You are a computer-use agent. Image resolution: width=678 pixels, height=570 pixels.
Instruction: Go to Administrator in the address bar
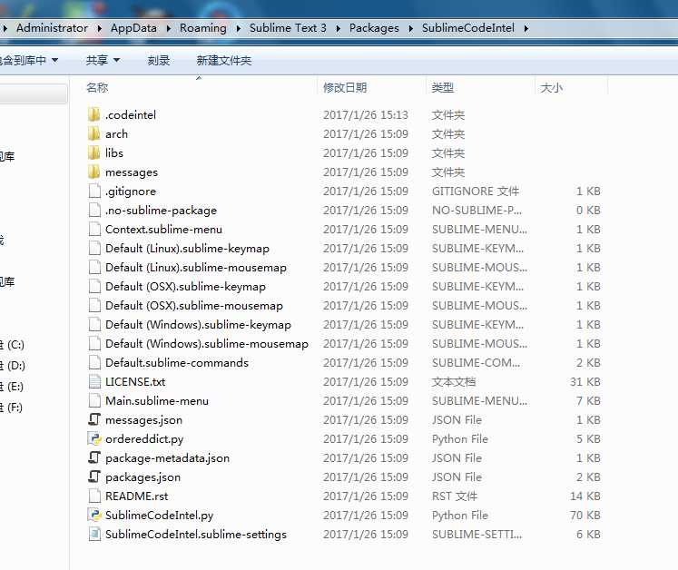[x=52, y=28]
